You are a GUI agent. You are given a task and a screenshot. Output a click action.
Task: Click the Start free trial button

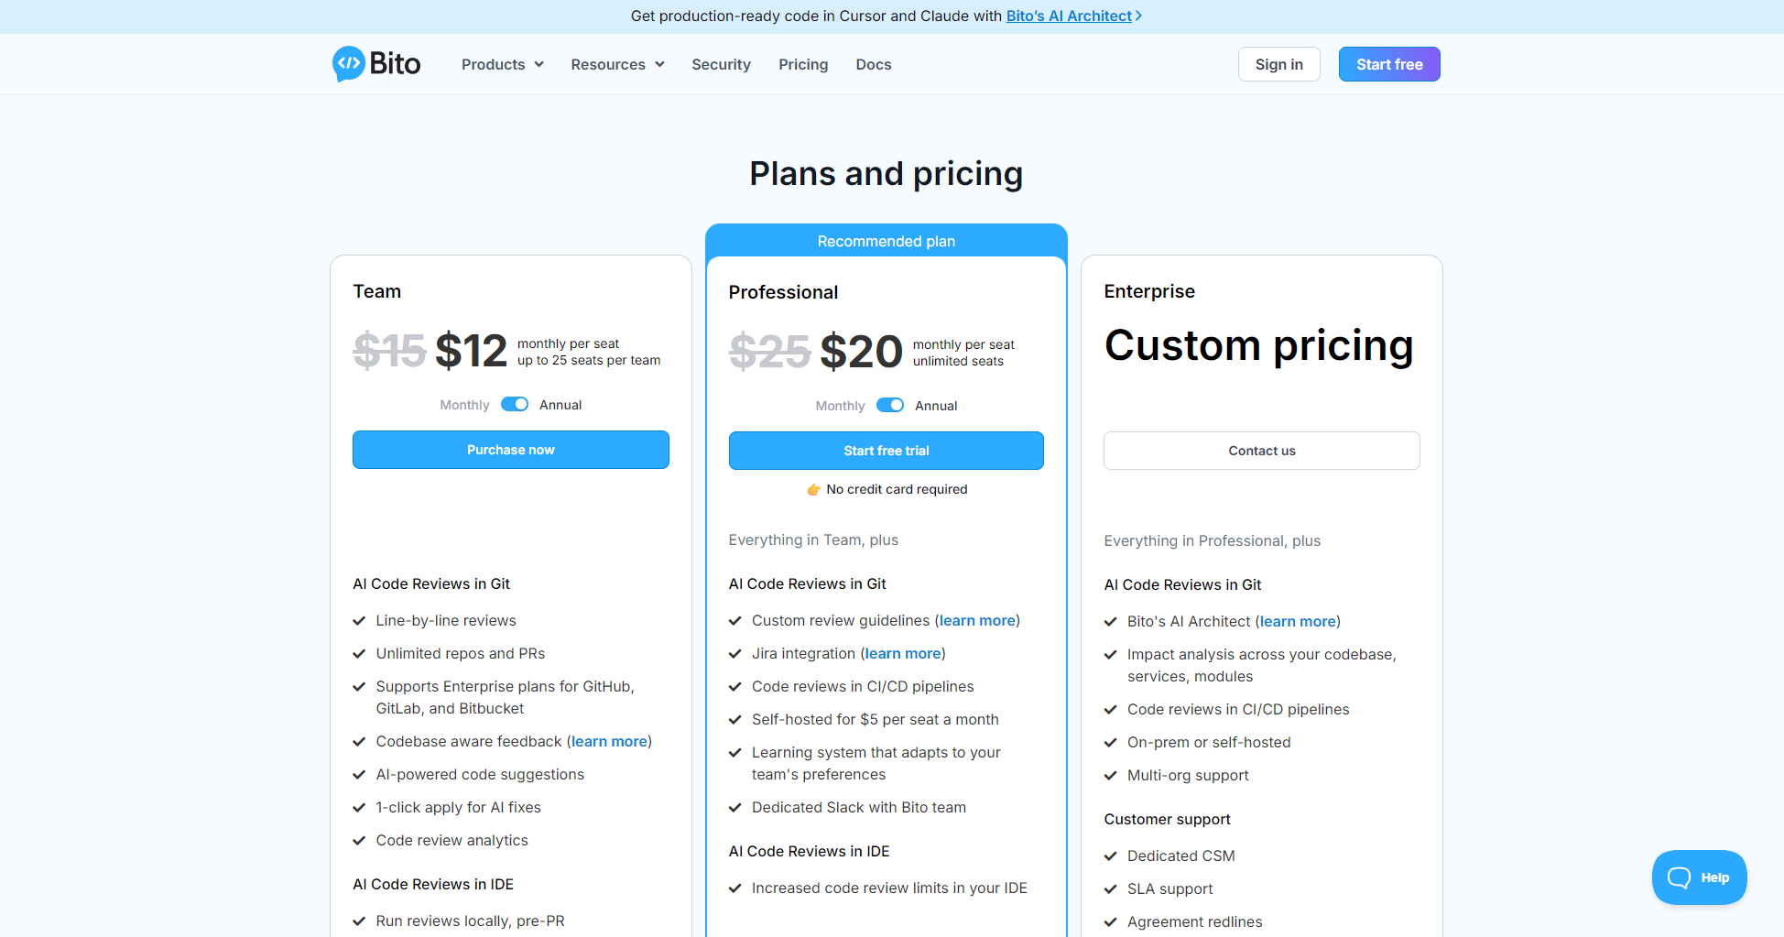coord(886,451)
